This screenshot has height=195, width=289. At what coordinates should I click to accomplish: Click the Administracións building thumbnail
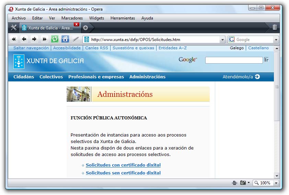coord(79,94)
